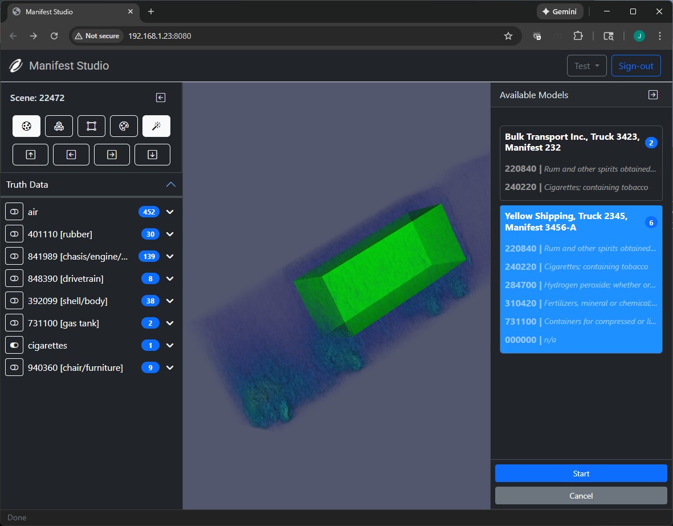The height and width of the screenshot is (526, 673).
Task: Click the boxed up arrow view button
Action: [x=31, y=155]
